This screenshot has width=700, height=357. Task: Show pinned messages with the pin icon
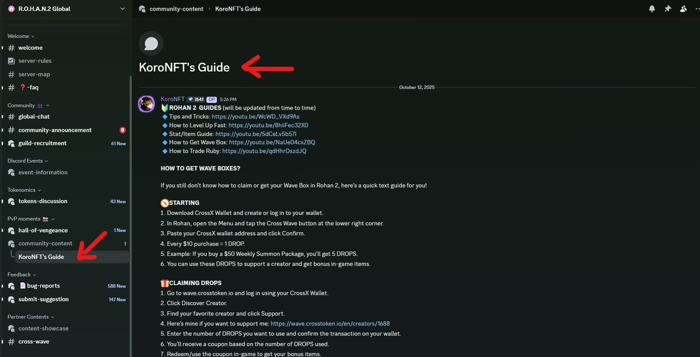(668, 9)
